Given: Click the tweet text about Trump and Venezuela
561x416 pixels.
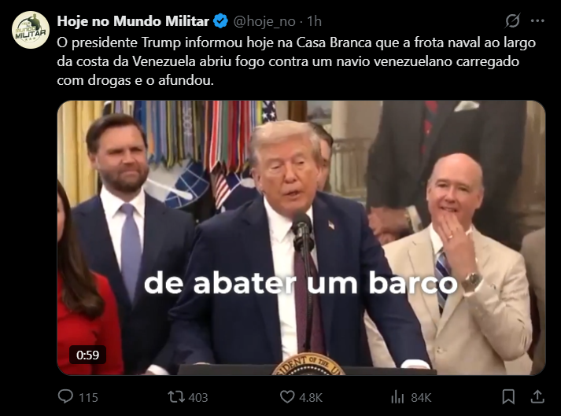Looking at the screenshot, I should pyautogui.click(x=296, y=61).
